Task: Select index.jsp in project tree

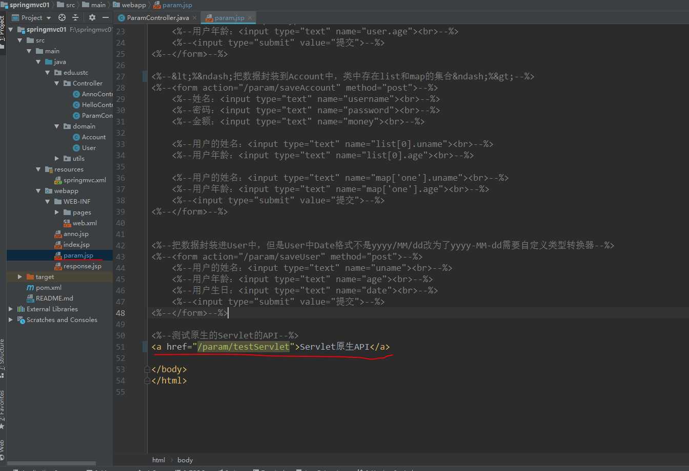Action: (x=72, y=244)
